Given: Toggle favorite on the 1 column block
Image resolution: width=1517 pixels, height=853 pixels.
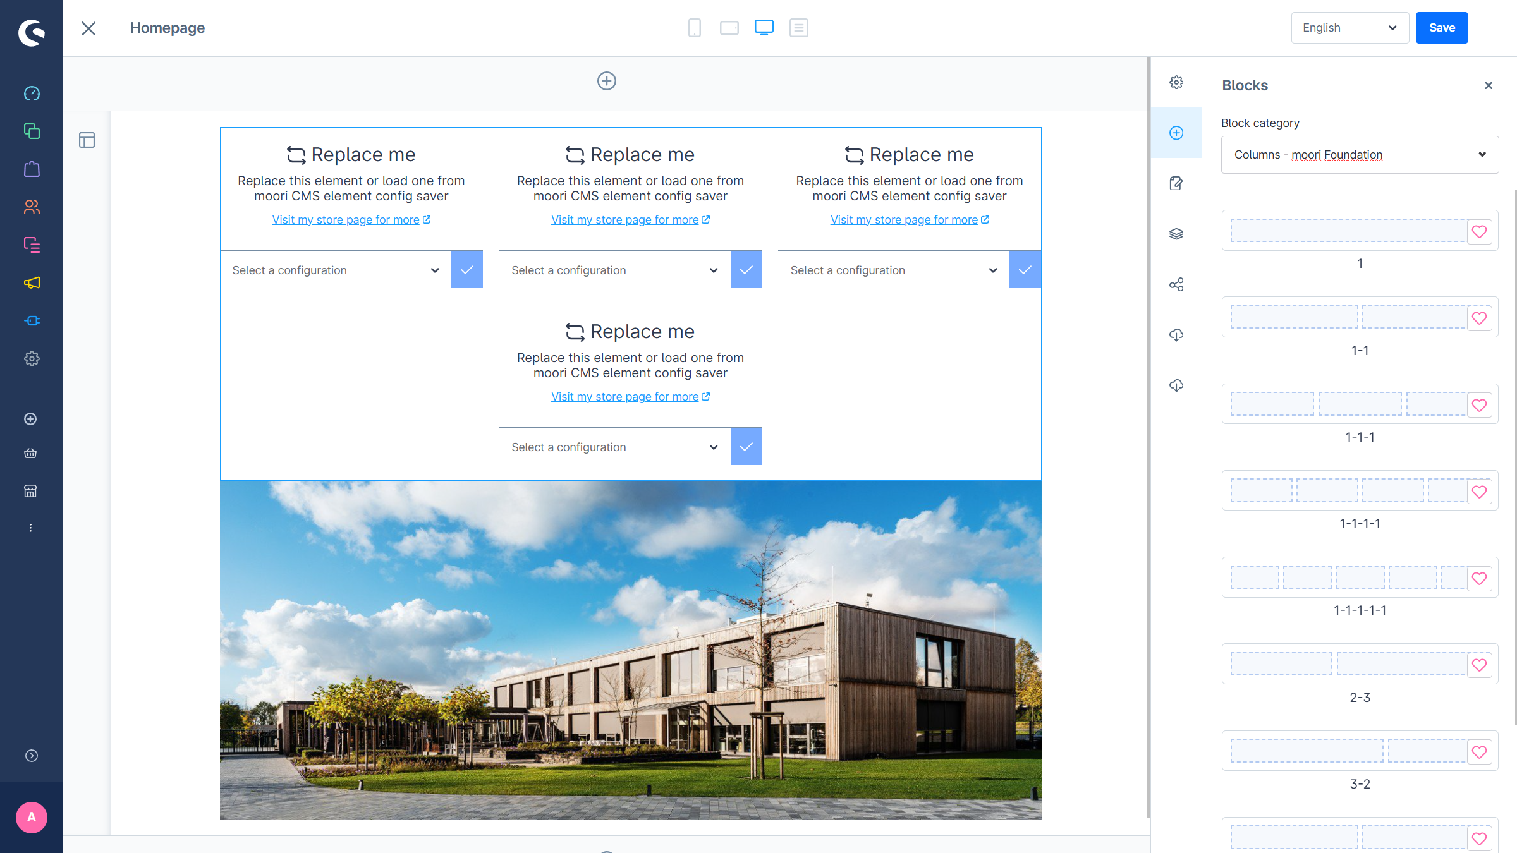Looking at the screenshot, I should coord(1479,232).
